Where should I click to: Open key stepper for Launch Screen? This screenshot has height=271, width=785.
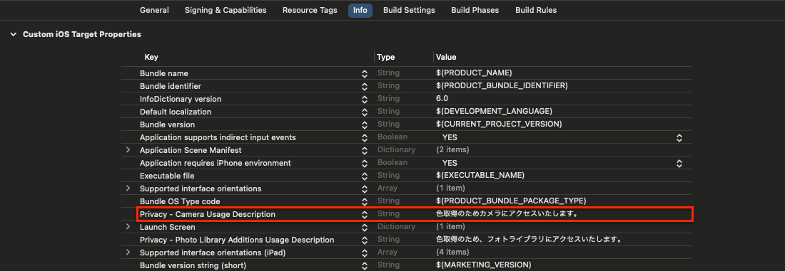pos(365,227)
